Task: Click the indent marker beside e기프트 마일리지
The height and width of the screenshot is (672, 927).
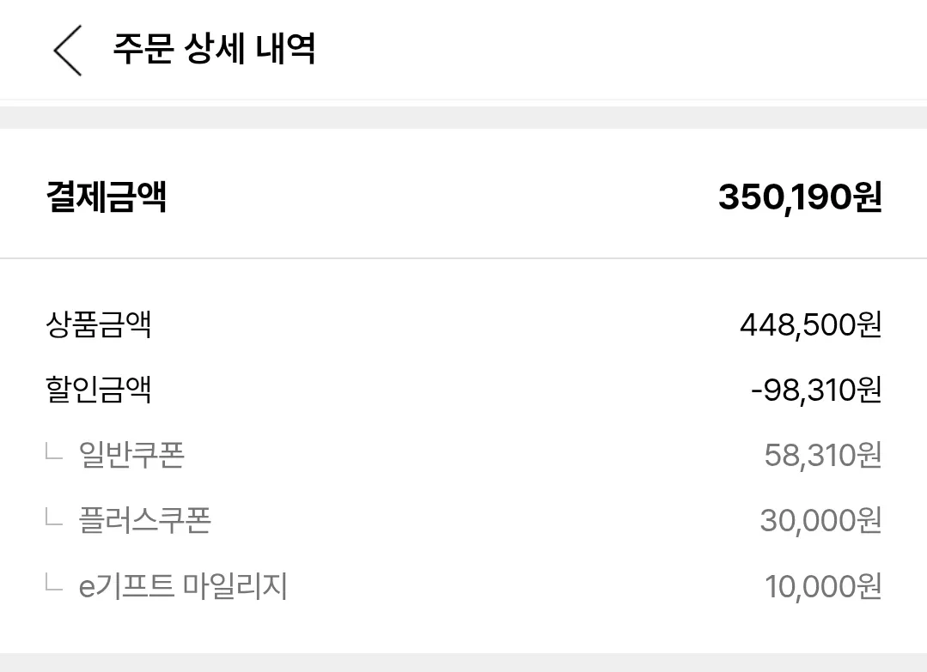Action: (x=54, y=584)
